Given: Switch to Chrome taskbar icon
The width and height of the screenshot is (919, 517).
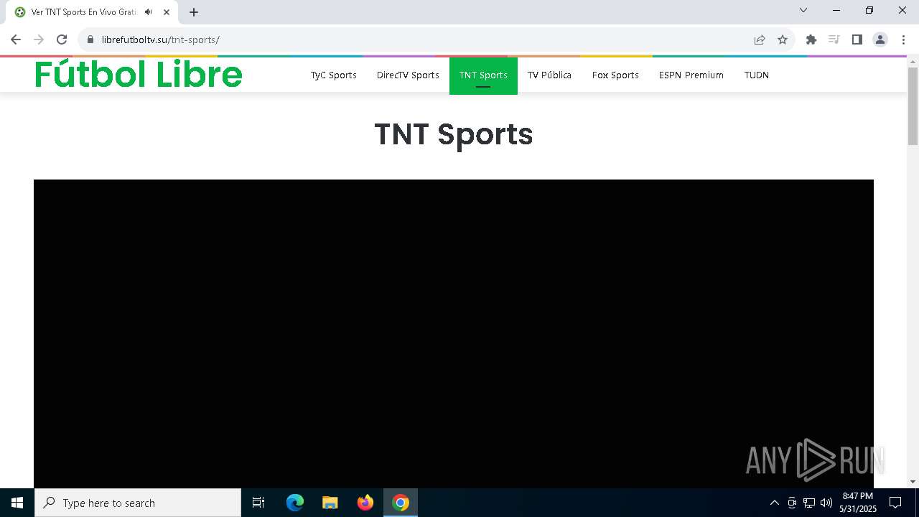Looking at the screenshot, I should pyautogui.click(x=401, y=503).
